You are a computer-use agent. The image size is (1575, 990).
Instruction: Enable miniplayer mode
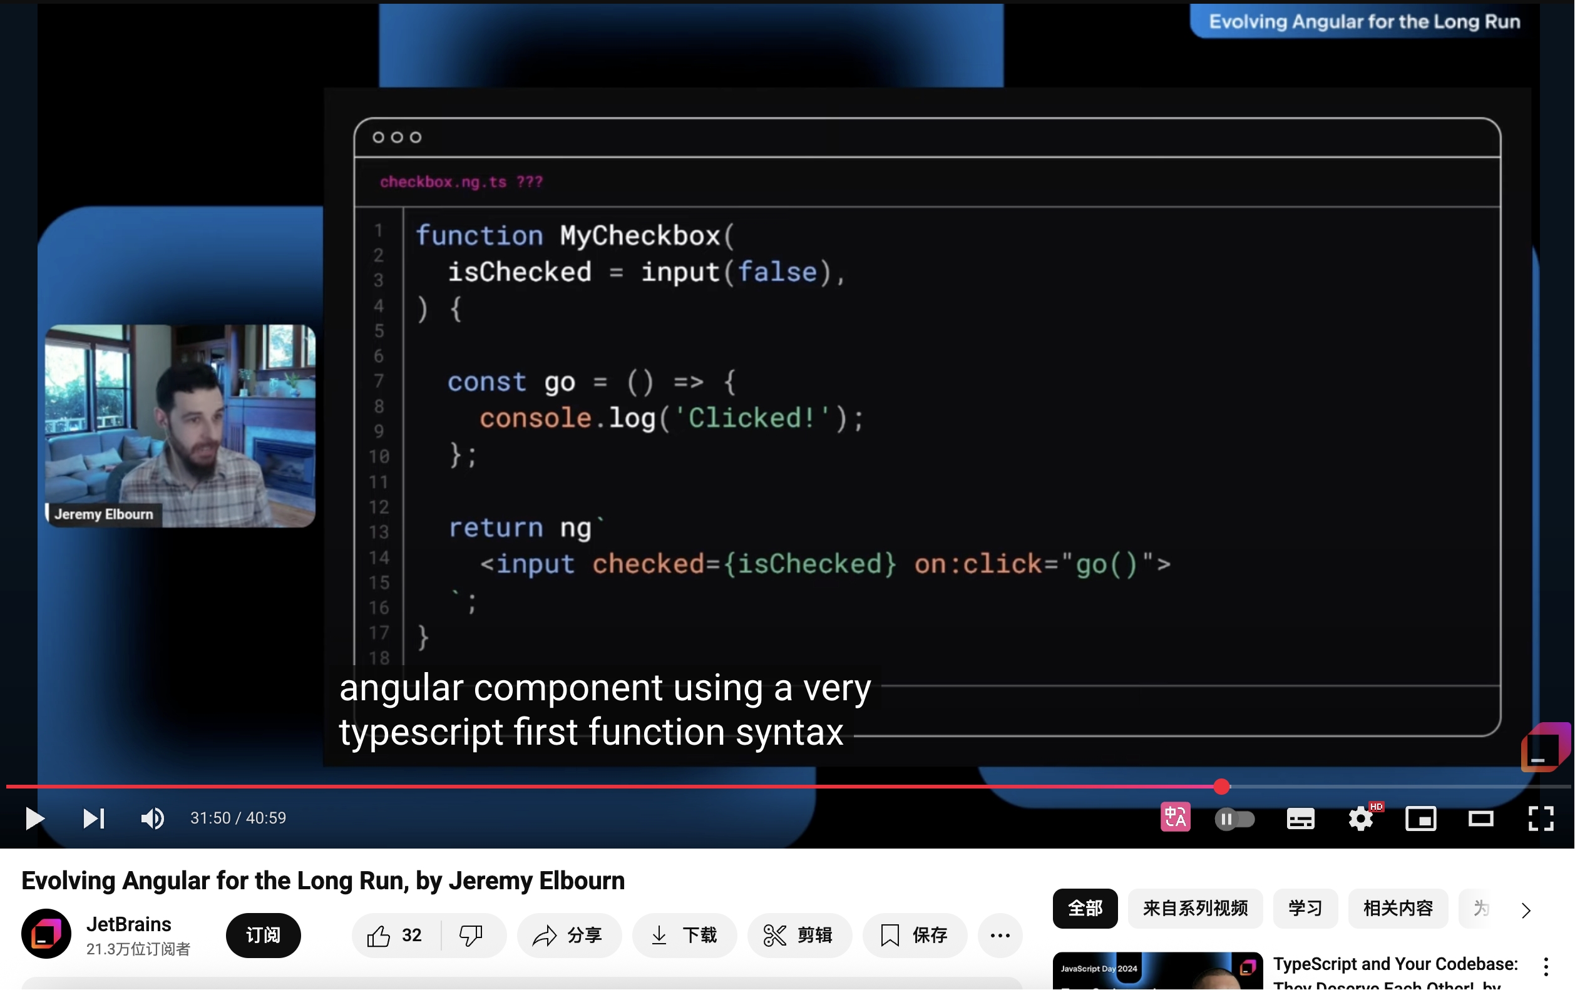[1420, 819]
